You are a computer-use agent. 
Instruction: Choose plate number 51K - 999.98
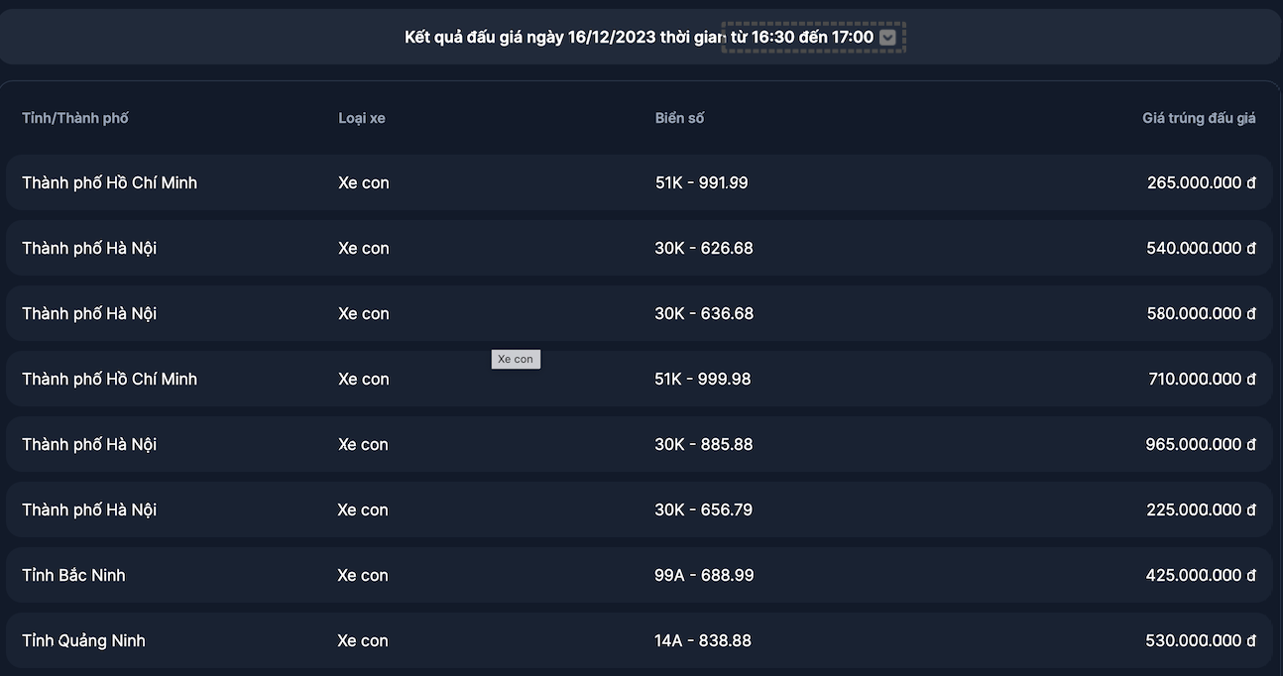pyautogui.click(x=703, y=379)
